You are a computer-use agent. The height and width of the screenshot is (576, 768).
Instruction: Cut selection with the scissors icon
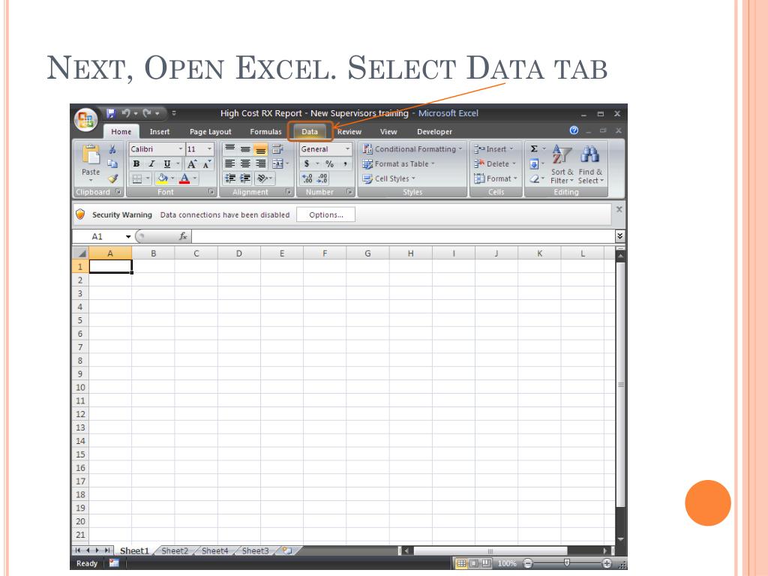(x=112, y=149)
